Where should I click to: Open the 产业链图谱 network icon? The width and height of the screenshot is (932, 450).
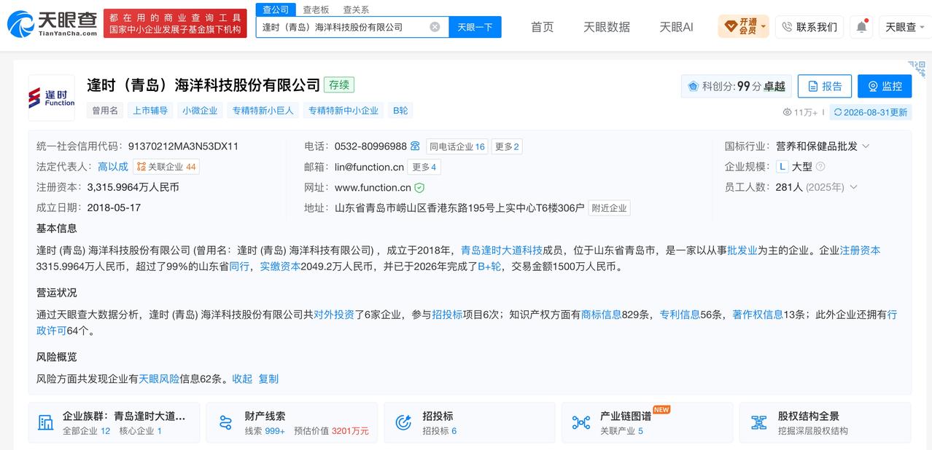tap(581, 422)
